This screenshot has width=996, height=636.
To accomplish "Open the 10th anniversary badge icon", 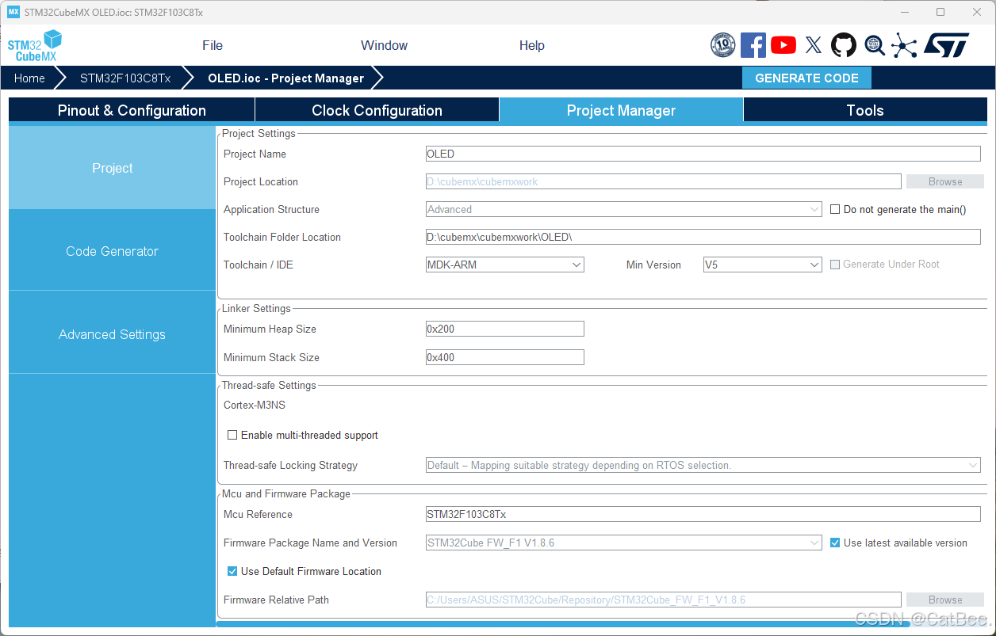I will pyautogui.click(x=722, y=45).
